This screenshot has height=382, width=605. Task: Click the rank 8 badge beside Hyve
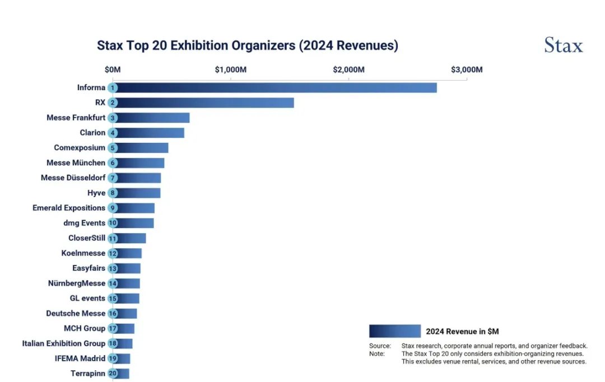pyautogui.click(x=113, y=193)
